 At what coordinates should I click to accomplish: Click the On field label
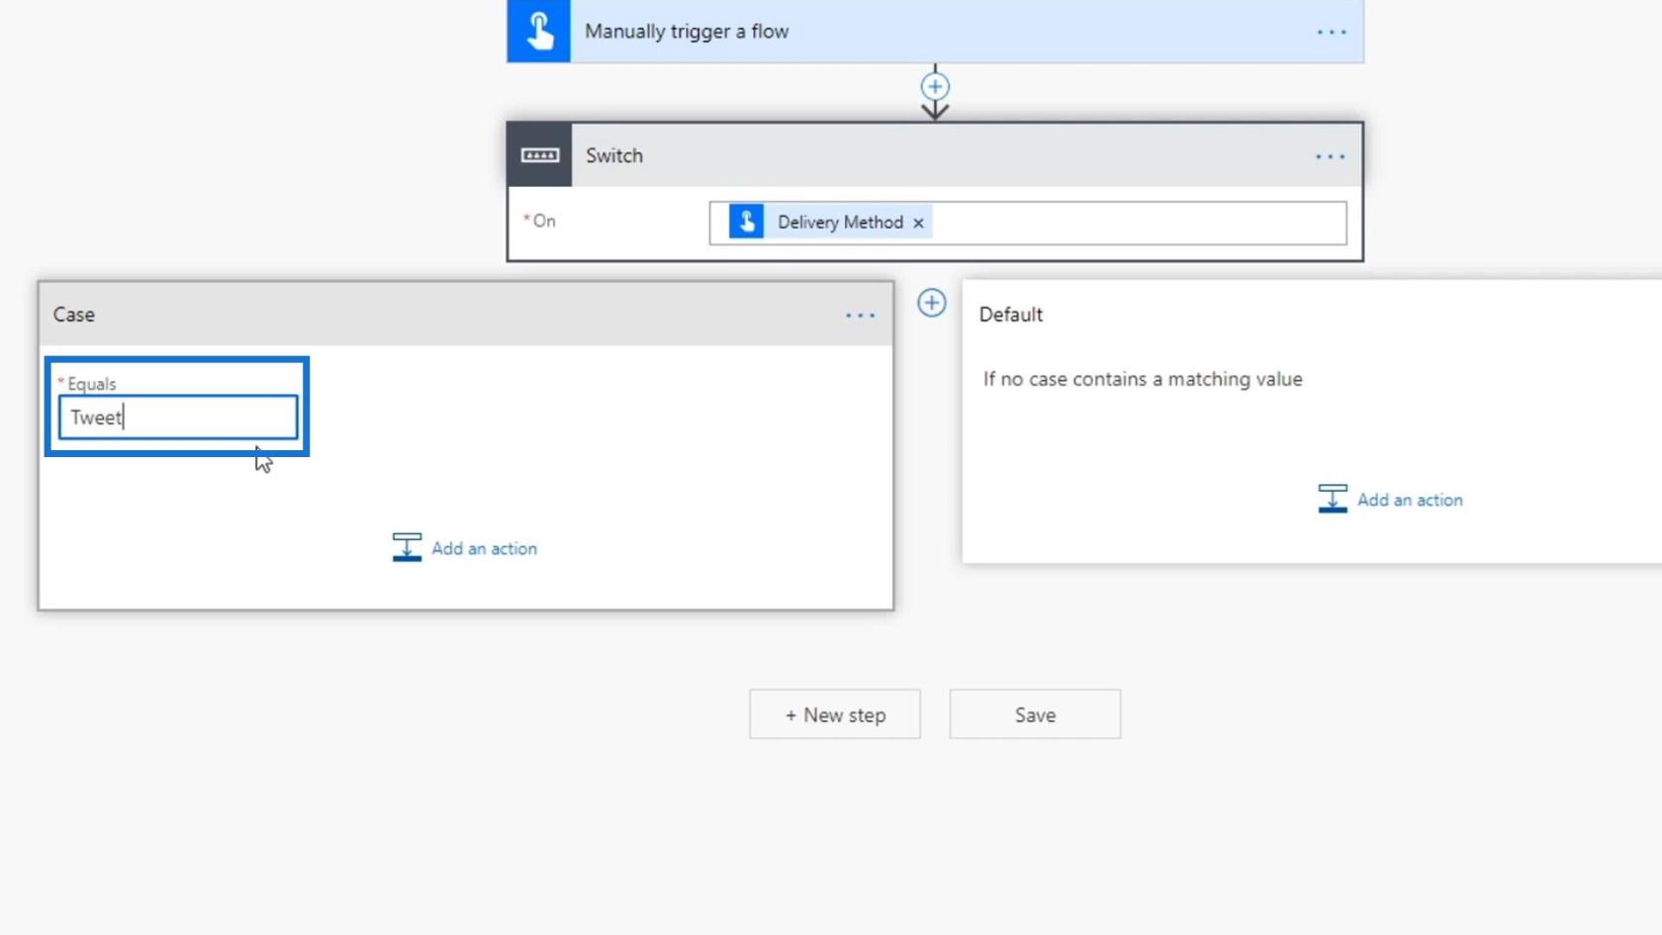(544, 221)
